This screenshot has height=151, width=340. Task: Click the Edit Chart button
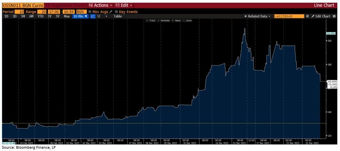click(x=321, y=16)
